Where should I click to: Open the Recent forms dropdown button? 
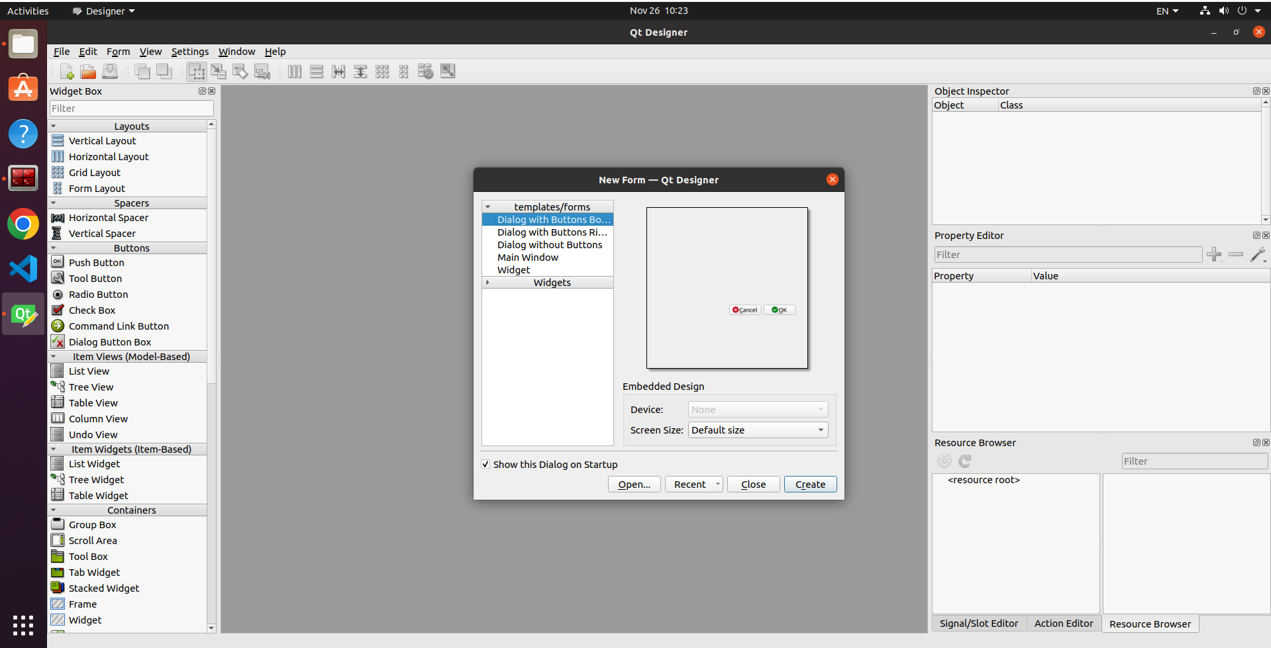[693, 485]
